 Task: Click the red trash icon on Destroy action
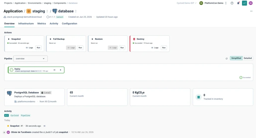click(x=134, y=39)
